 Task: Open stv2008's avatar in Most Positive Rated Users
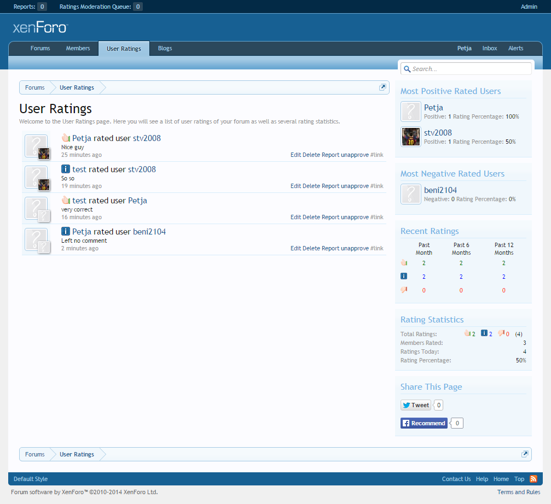[x=411, y=137]
